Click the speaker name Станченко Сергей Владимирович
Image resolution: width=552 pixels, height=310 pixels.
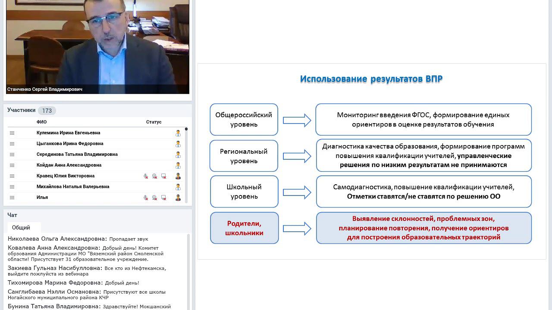tap(45, 90)
